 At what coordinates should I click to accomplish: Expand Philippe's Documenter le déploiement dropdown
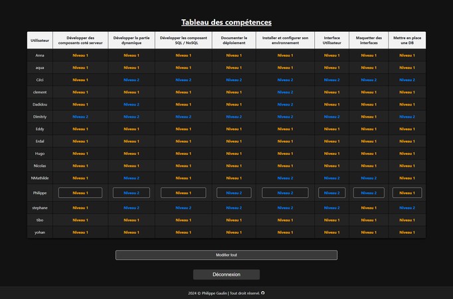coord(234,193)
